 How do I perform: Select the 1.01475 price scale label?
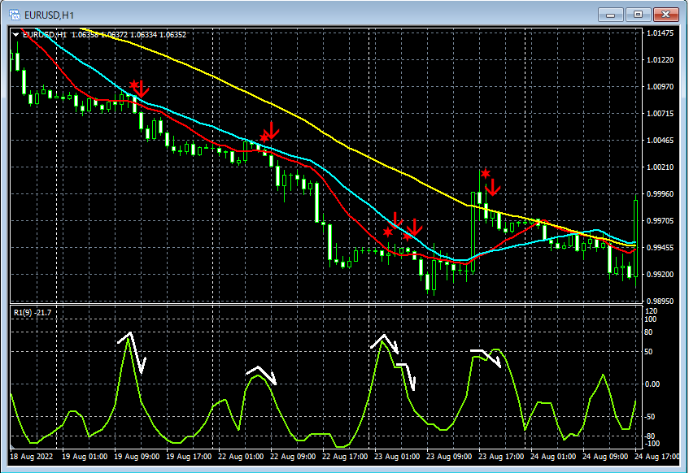click(660, 33)
